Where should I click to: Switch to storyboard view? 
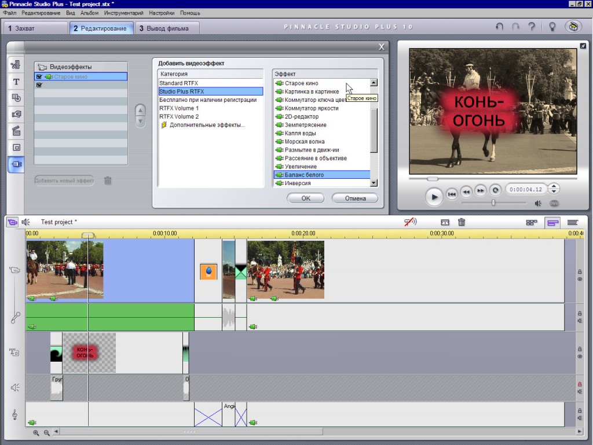click(532, 222)
